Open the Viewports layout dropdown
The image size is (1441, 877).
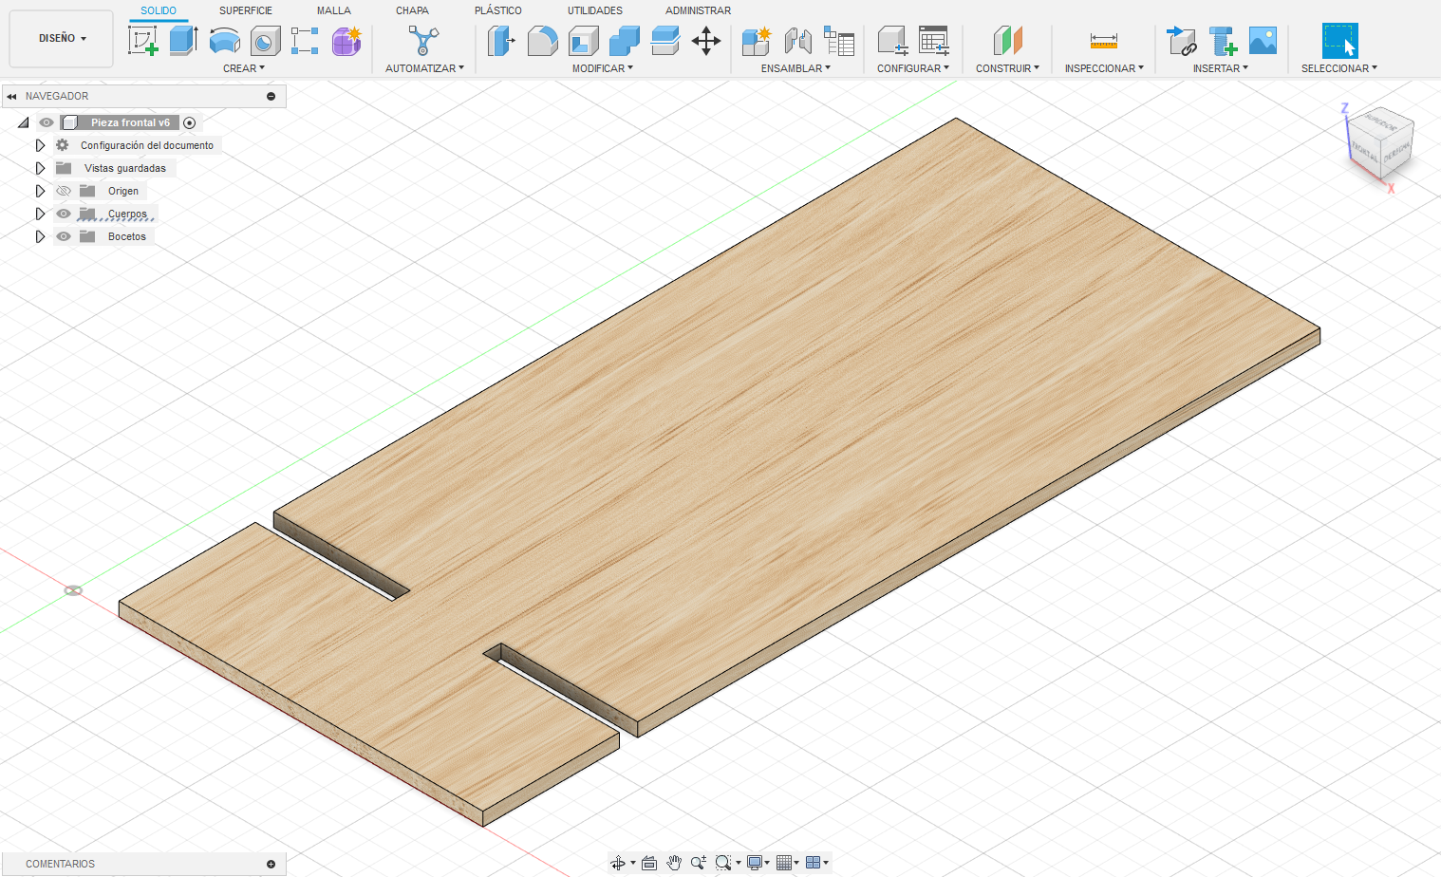tap(816, 863)
